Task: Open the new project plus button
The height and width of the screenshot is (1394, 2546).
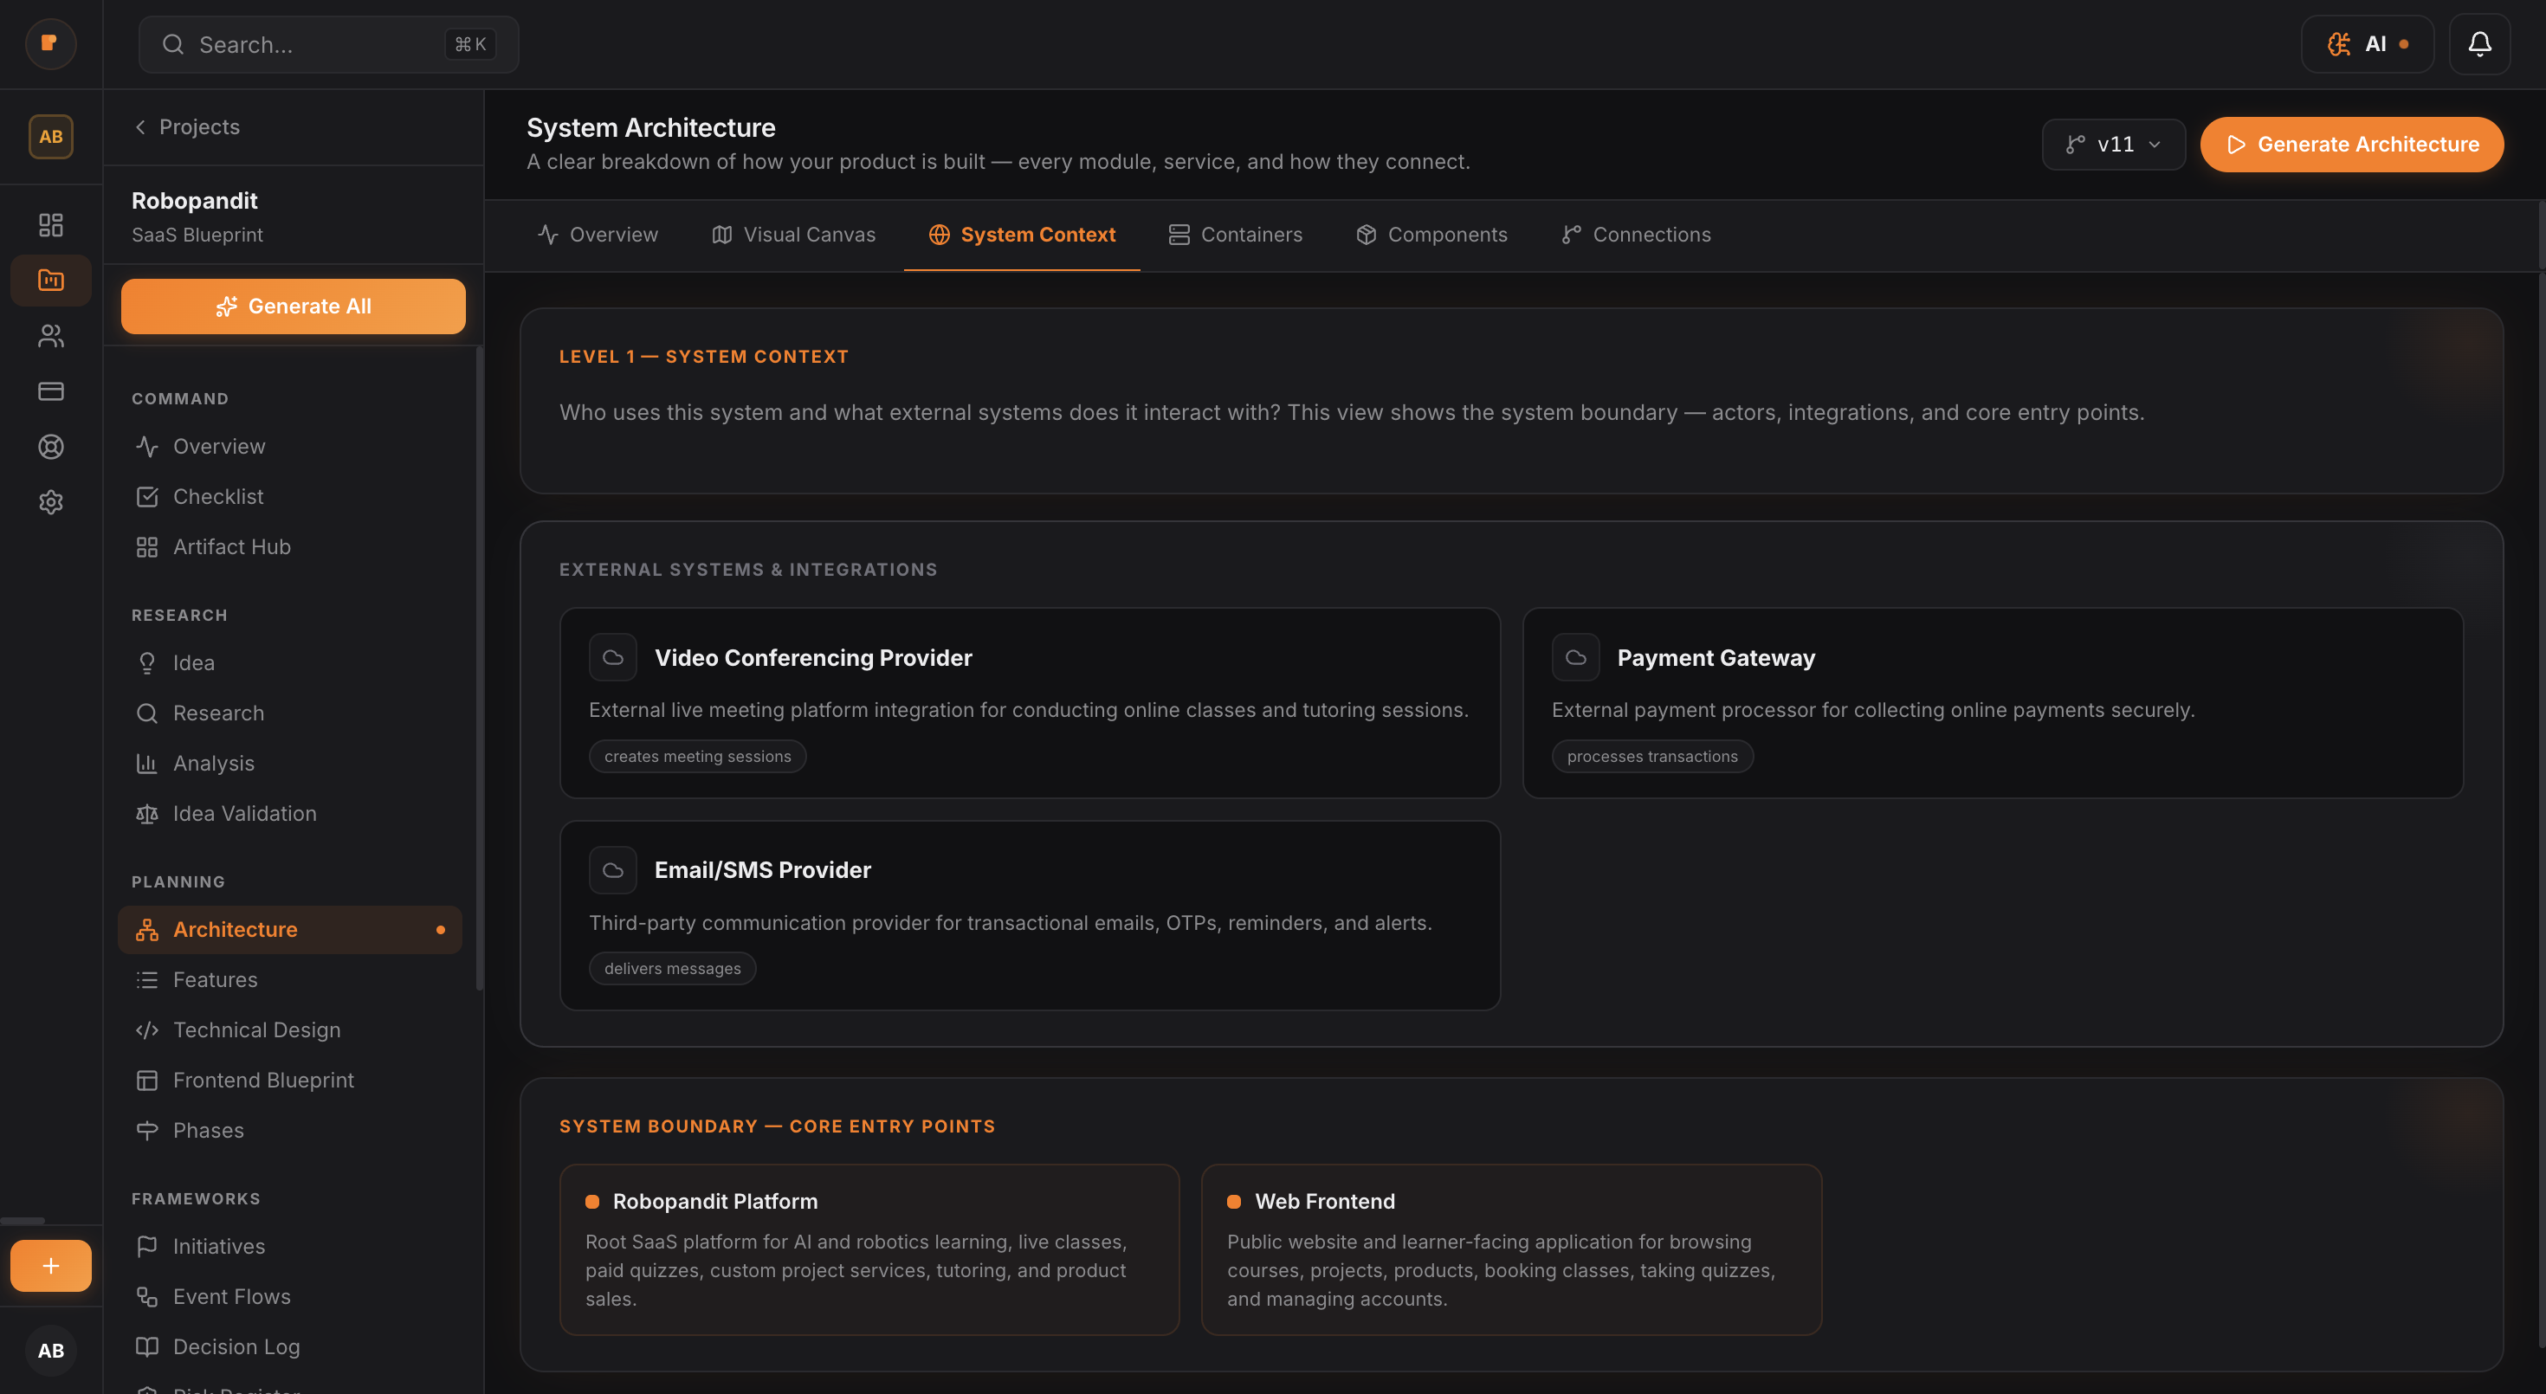Action: point(50,1266)
